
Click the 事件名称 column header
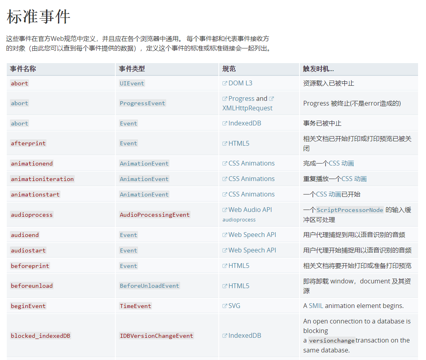coord(23,69)
